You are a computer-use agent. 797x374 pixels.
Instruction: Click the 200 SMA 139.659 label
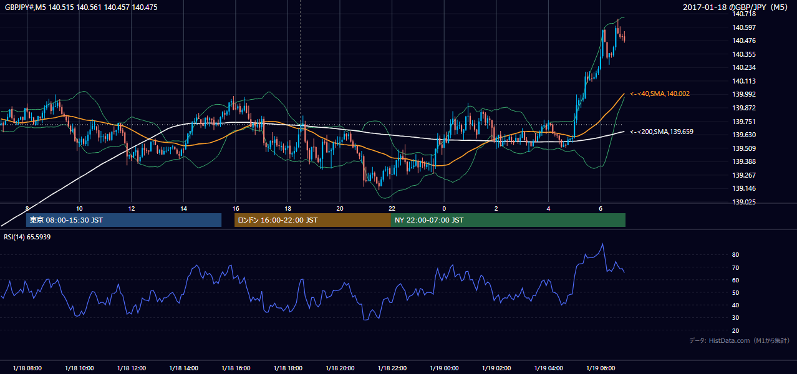pyautogui.click(x=662, y=132)
